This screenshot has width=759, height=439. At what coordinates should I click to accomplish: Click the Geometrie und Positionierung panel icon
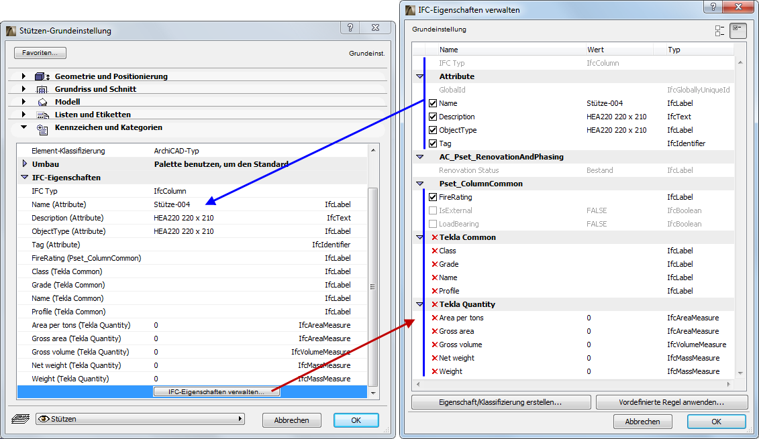[42, 76]
